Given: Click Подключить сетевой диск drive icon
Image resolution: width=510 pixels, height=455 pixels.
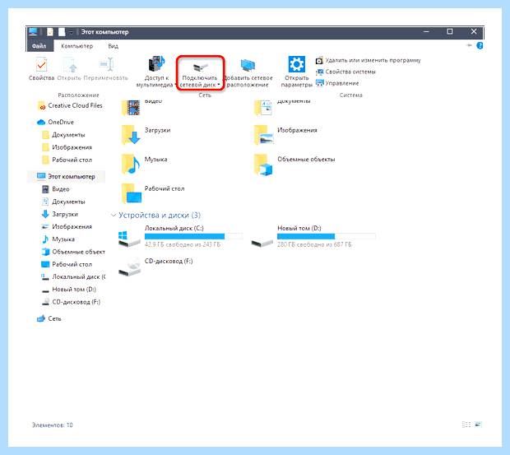Looking at the screenshot, I should pyautogui.click(x=200, y=67).
